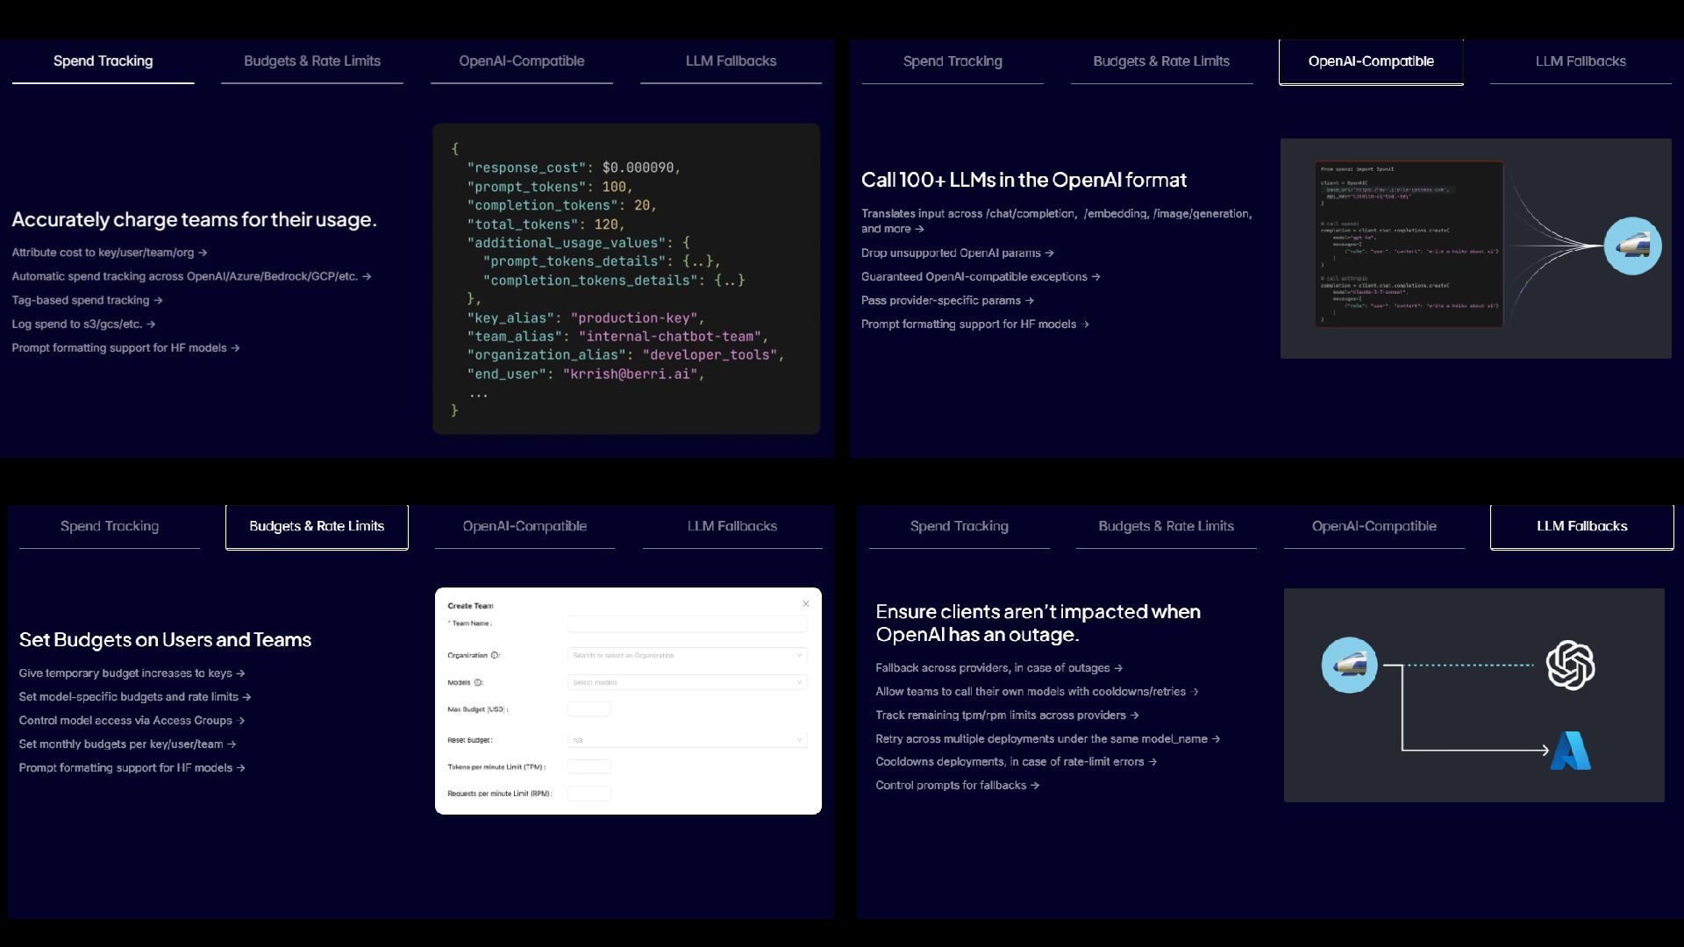Select the highlighted LLM Fallbacks tab
Screen dimensions: 1684x947
(x=1581, y=526)
